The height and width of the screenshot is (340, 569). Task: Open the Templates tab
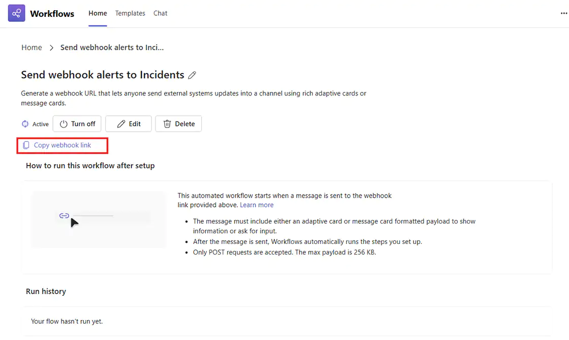pos(130,13)
